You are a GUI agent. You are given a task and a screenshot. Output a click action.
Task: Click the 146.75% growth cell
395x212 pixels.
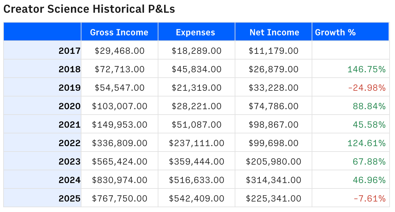(x=366, y=69)
